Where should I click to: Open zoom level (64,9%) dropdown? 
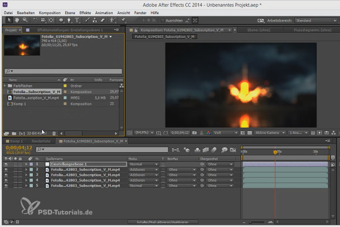coord(144,133)
